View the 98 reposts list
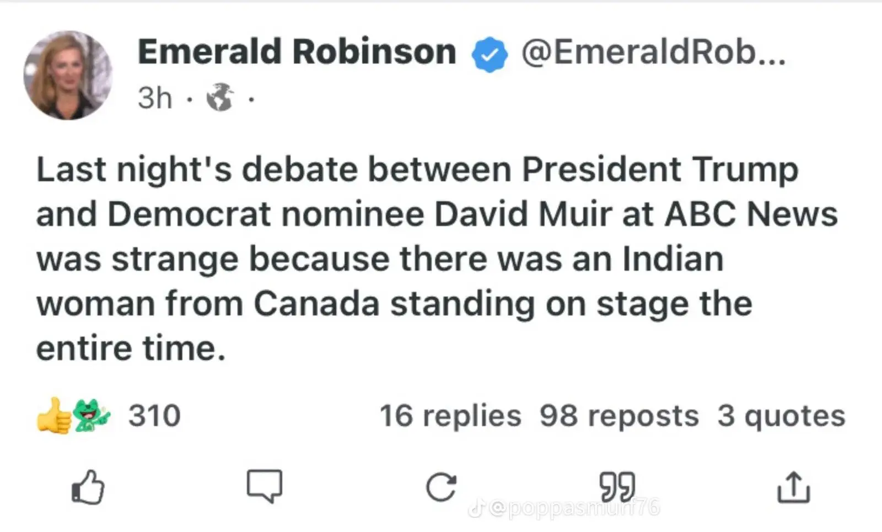This screenshot has width=882, height=532. (619, 416)
